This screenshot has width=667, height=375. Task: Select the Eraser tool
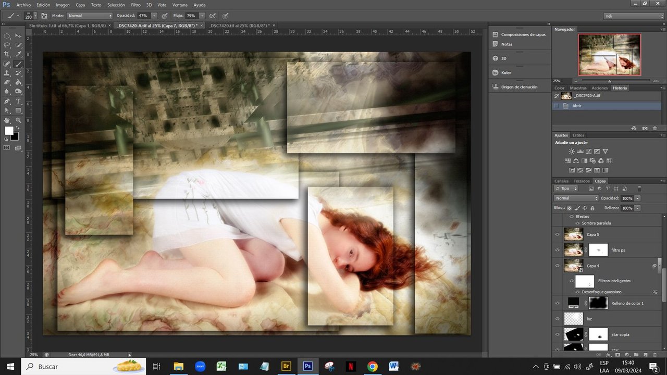pyautogui.click(x=7, y=82)
